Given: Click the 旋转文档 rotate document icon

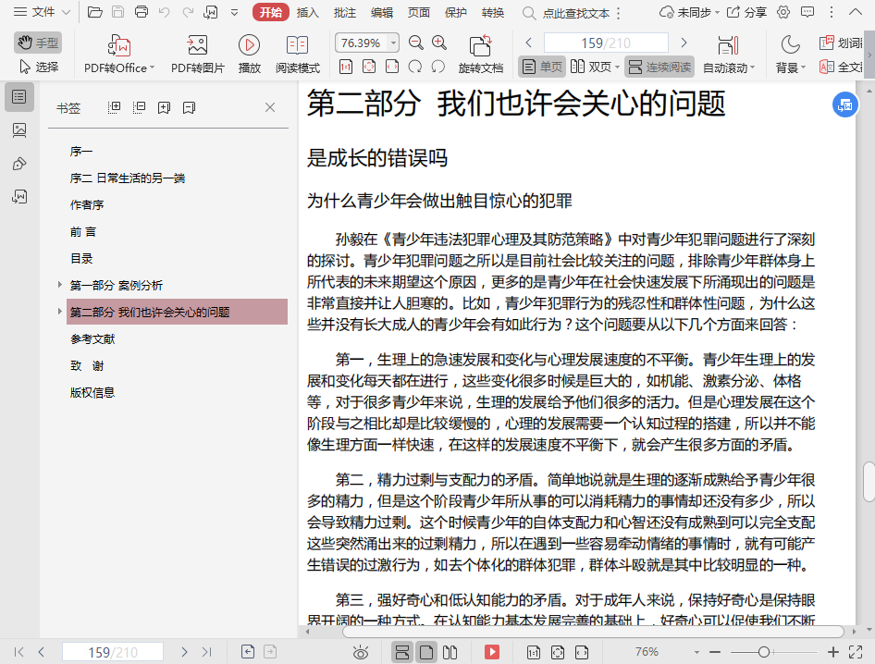Looking at the screenshot, I should coord(480,45).
